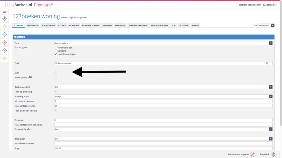Viewport: 282px width, 158px height.
Task: Open the pink sliders icon in the sidebar
Action: (x=4, y=43)
